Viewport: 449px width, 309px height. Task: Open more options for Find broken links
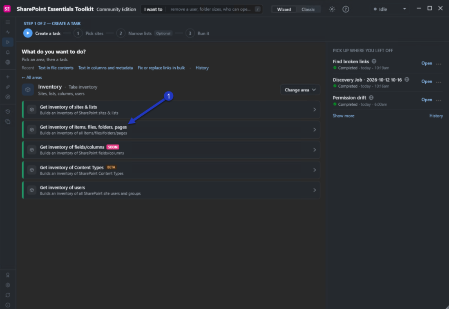click(x=438, y=64)
